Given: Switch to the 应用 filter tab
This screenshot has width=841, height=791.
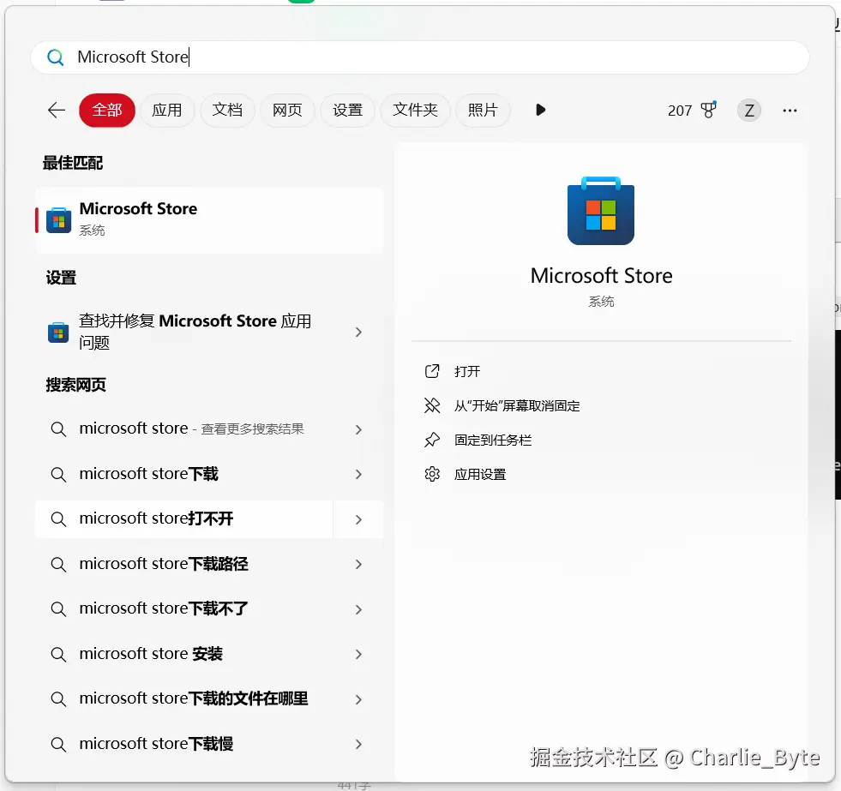Looking at the screenshot, I should click(x=167, y=110).
